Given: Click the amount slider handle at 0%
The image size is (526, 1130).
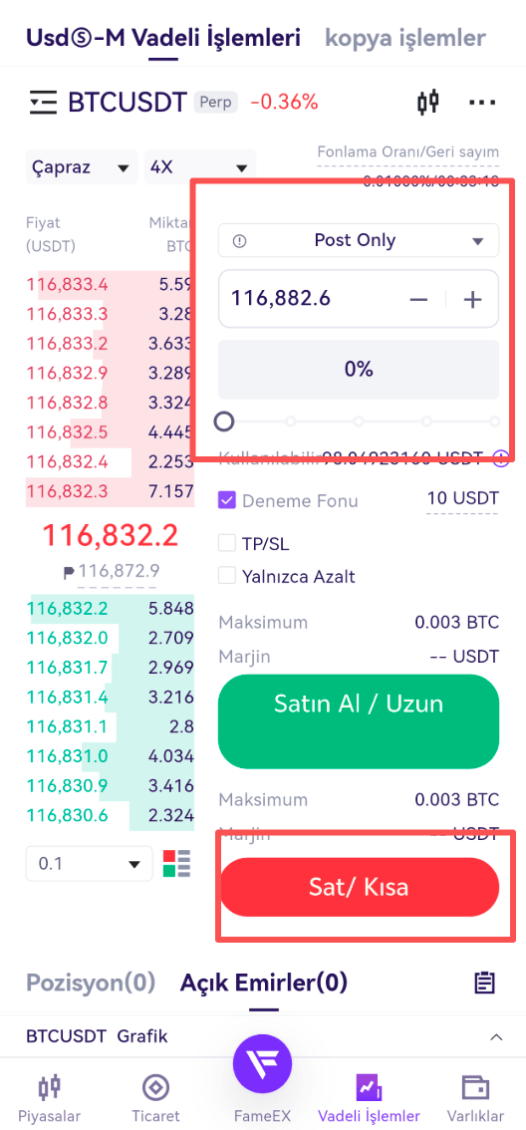Looking at the screenshot, I should (225, 421).
